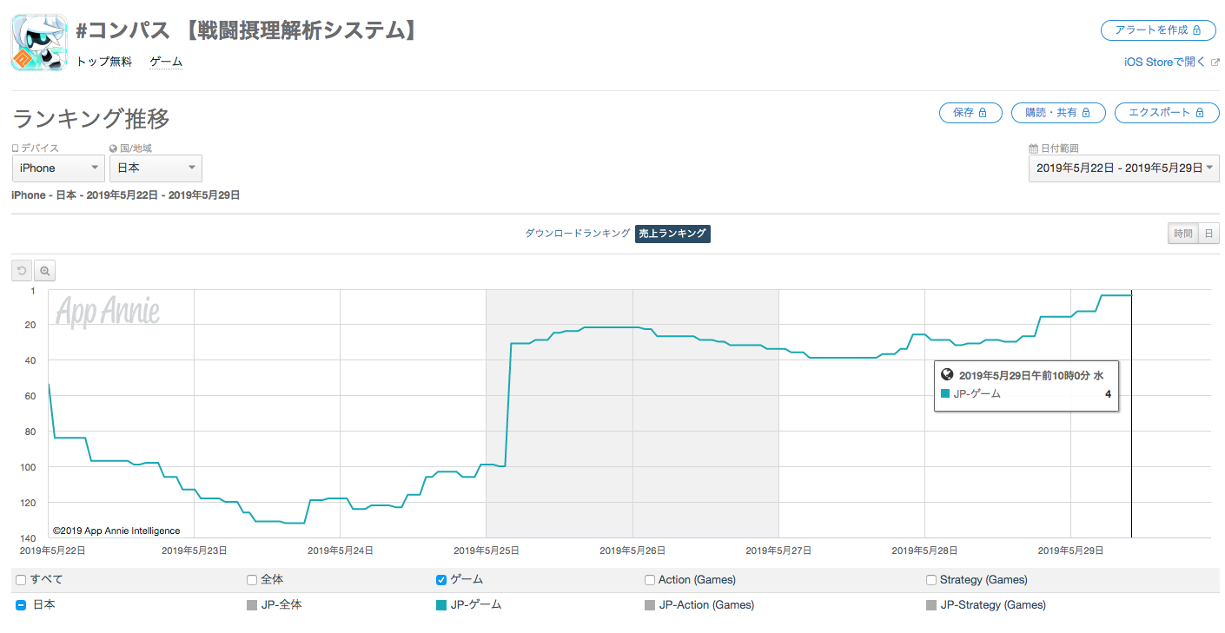The height and width of the screenshot is (633, 1225).
Task: Uncheck the ゲーム checkbox
Action: pyautogui.click(x=440, y=580)
